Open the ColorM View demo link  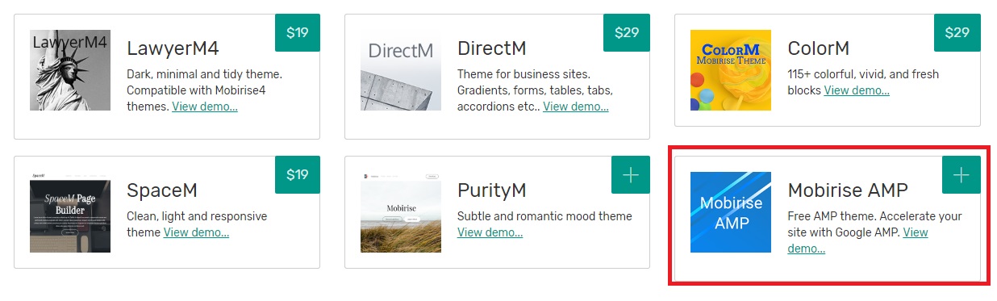[857, 90]
